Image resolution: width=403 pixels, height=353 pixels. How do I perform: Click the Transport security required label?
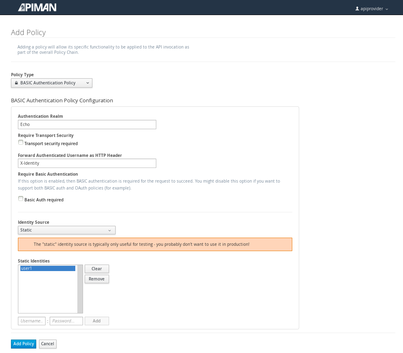tap(51, 143)
